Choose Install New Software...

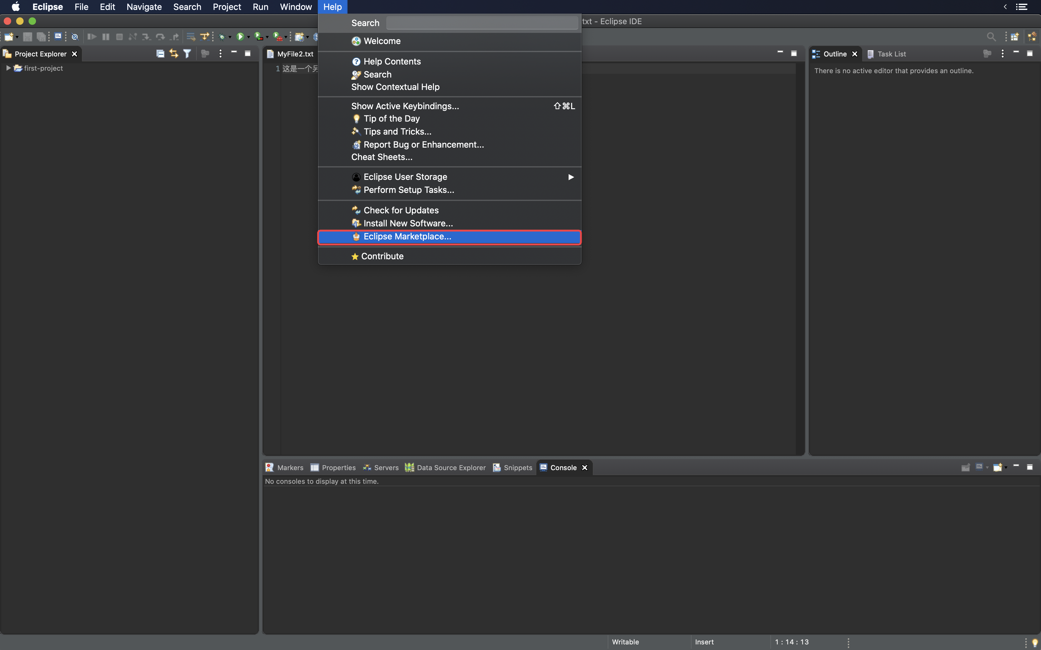[x=449, y=223]
